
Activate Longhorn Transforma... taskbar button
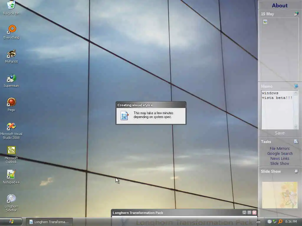pos(49,222)
